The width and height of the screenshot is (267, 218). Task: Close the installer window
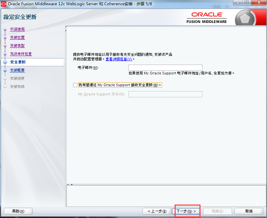[x=259, y=3]
